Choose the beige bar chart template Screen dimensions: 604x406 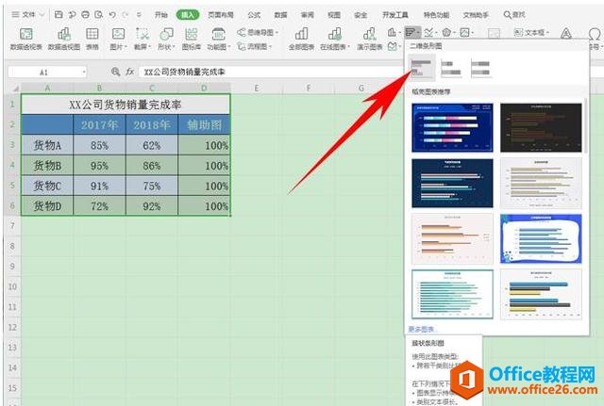point(541,183)
